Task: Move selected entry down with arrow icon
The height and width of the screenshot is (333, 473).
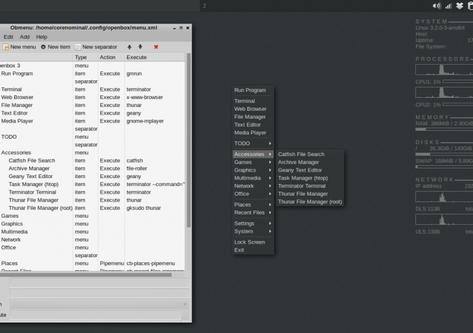Action: (x=140, y=47)
